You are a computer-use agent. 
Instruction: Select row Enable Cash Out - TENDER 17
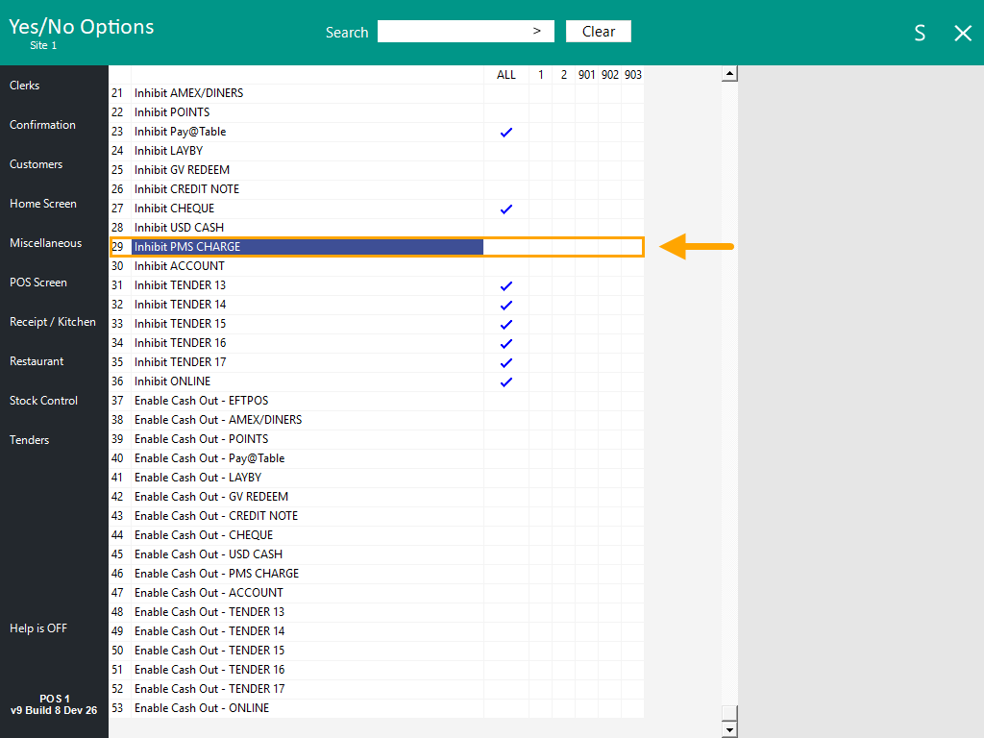coord(377,689)
